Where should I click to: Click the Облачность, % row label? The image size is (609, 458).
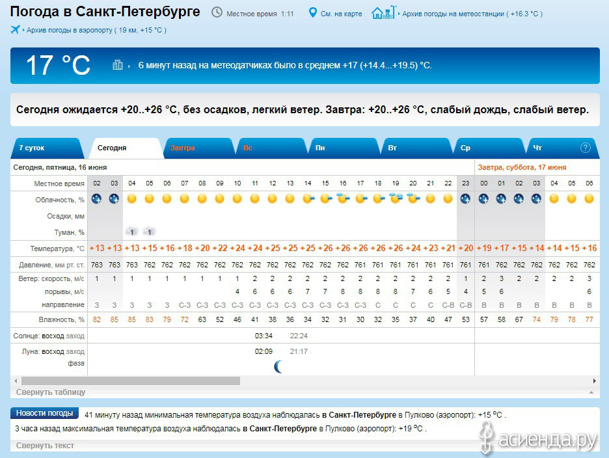point(60,200)
